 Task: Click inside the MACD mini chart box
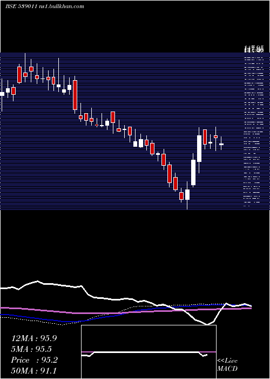tap(148, 352)
